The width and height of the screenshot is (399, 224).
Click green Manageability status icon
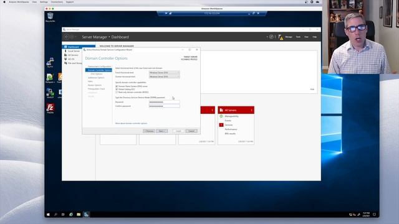pos(221,116)
